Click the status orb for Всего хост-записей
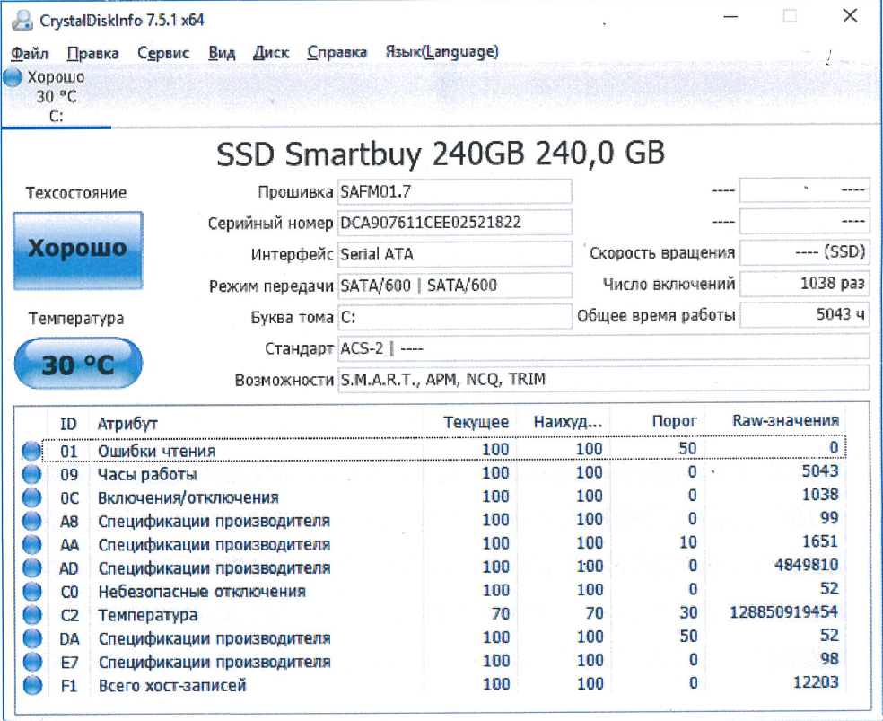 (32, 686)
